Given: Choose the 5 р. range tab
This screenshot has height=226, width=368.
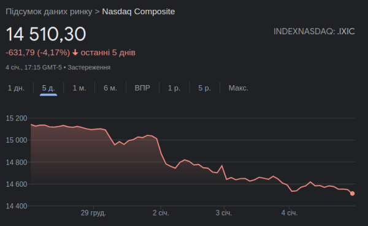Looking at the screenshot, I should (204, 88).
